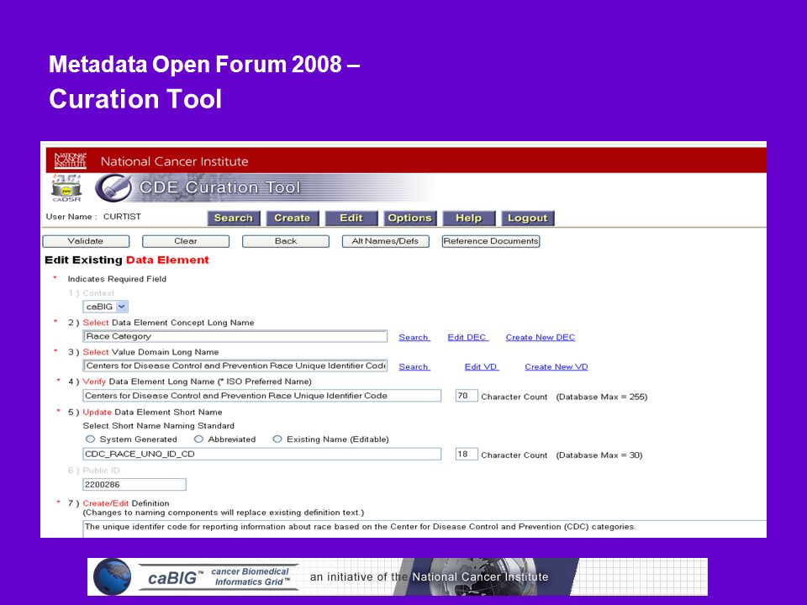Screen dimensions: 807x605
Task: Click the Edit DEC link
Action: point(467,338)
